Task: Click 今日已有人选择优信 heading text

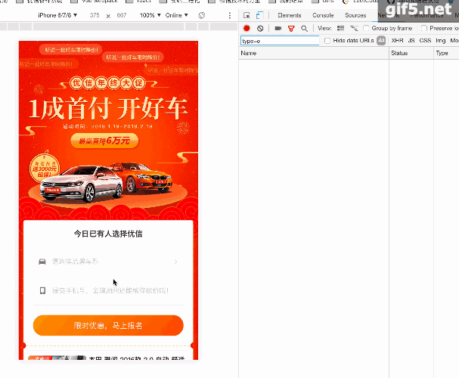Action: click(108, 234)
